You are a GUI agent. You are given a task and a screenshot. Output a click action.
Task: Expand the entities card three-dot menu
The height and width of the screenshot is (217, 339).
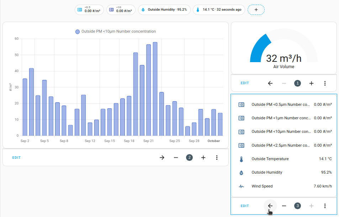(325, 206)
